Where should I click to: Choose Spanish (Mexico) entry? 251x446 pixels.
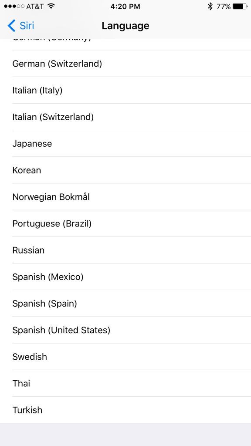(x=125, y=277)
